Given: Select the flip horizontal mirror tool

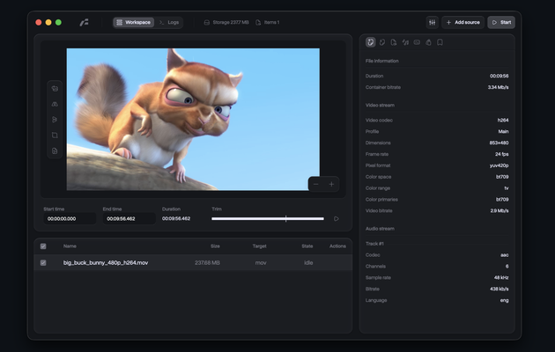Looking at the screenshot, I should [55, 104].
